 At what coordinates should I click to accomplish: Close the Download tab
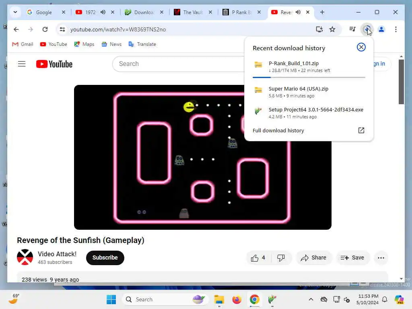click(162, 12)
